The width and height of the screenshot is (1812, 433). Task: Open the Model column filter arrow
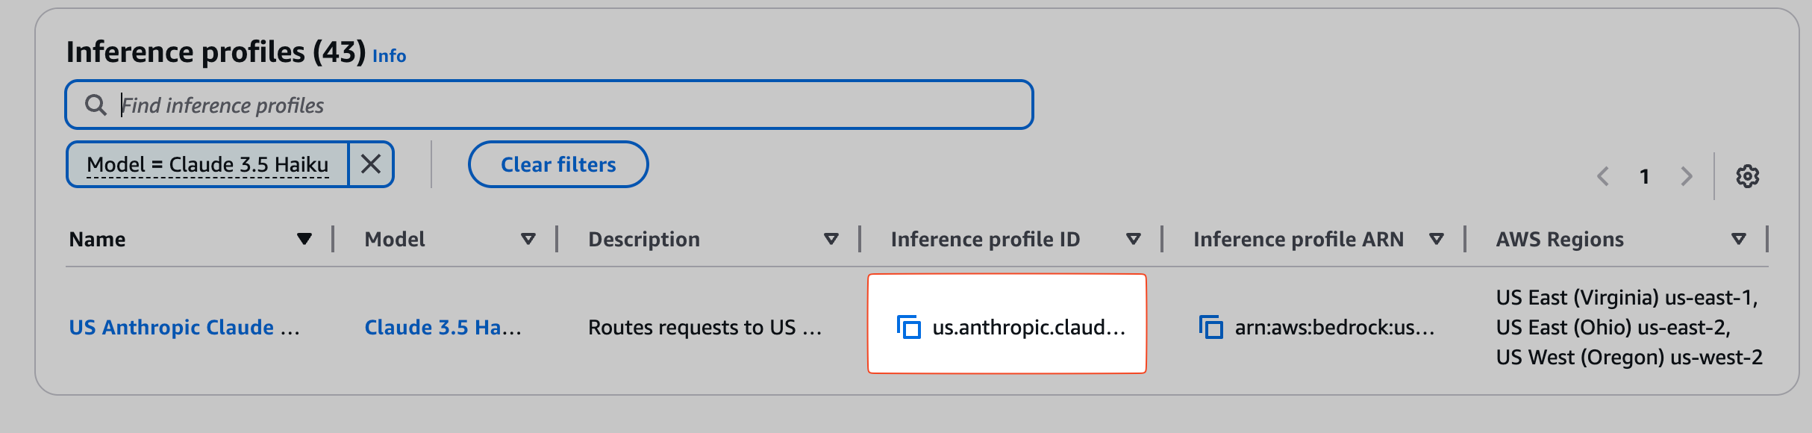coord(529,240)
